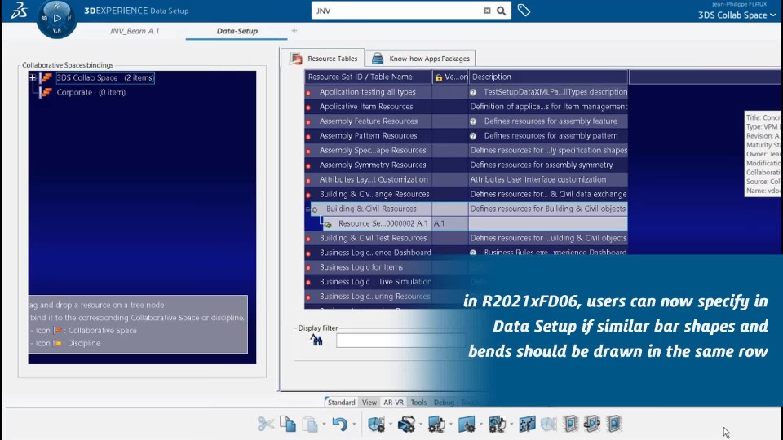This screenshot has height=440, width=783.
Task: Open the Know-how Apps Packages tab
Action: click(x=421, y=59)
